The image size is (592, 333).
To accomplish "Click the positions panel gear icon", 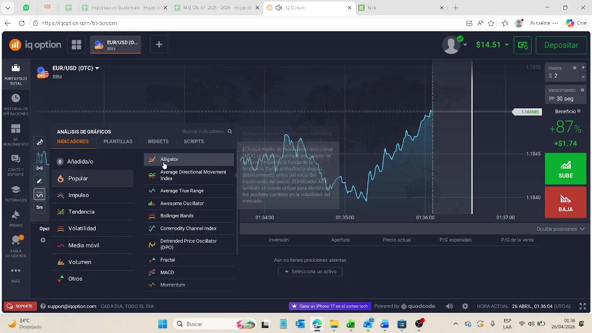I will 43,240.
